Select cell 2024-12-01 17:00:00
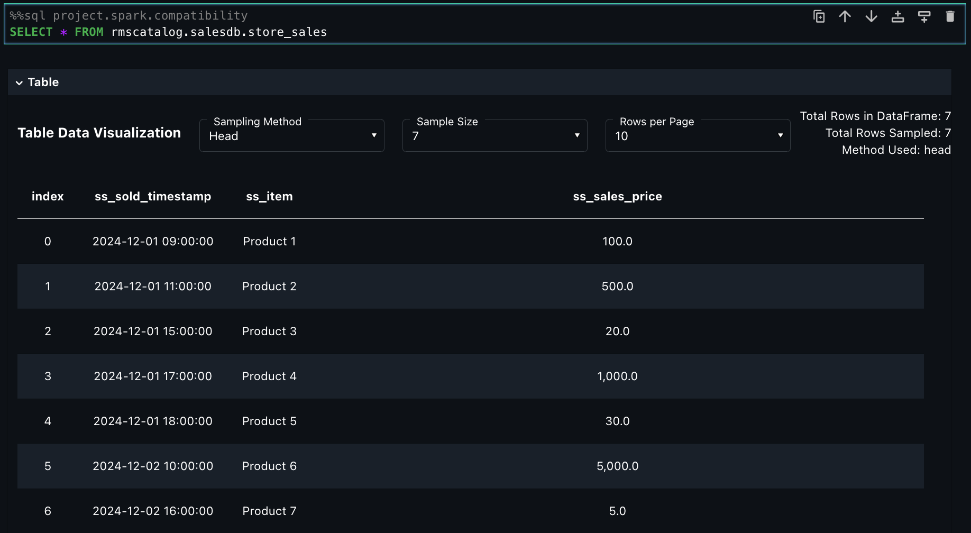Screen dimensions: 971x533 tap(153, 376)
